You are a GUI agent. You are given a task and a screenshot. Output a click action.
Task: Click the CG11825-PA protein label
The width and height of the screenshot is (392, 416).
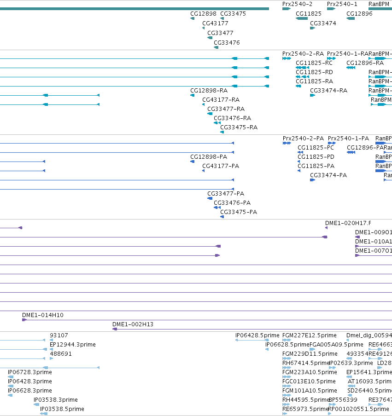click(x=316, y=166)
